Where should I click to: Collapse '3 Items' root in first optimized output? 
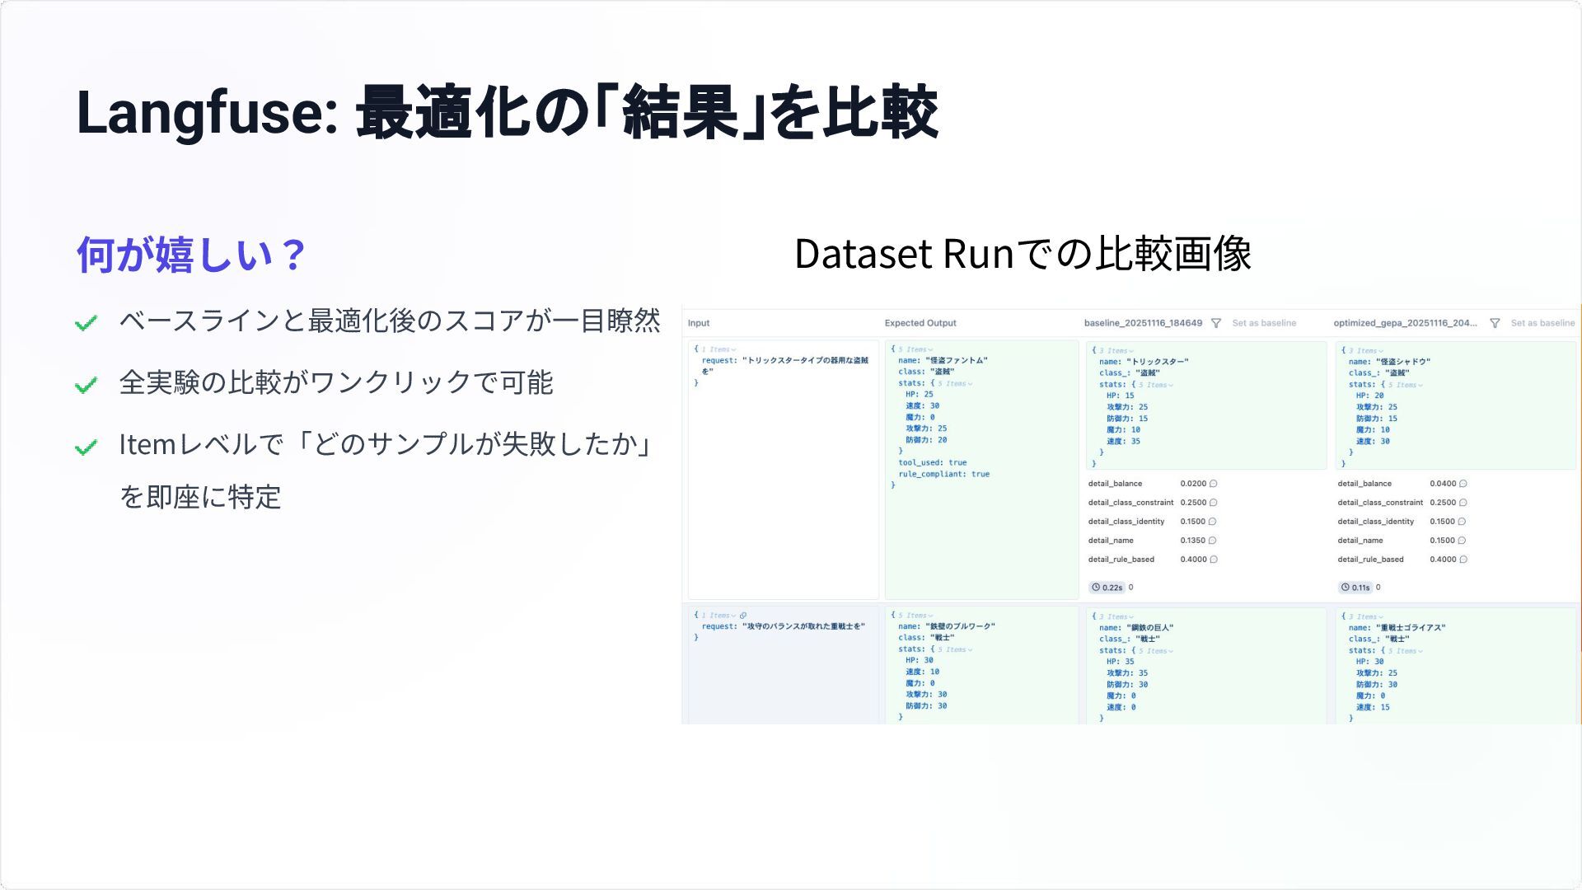[x=1366, y=351]
